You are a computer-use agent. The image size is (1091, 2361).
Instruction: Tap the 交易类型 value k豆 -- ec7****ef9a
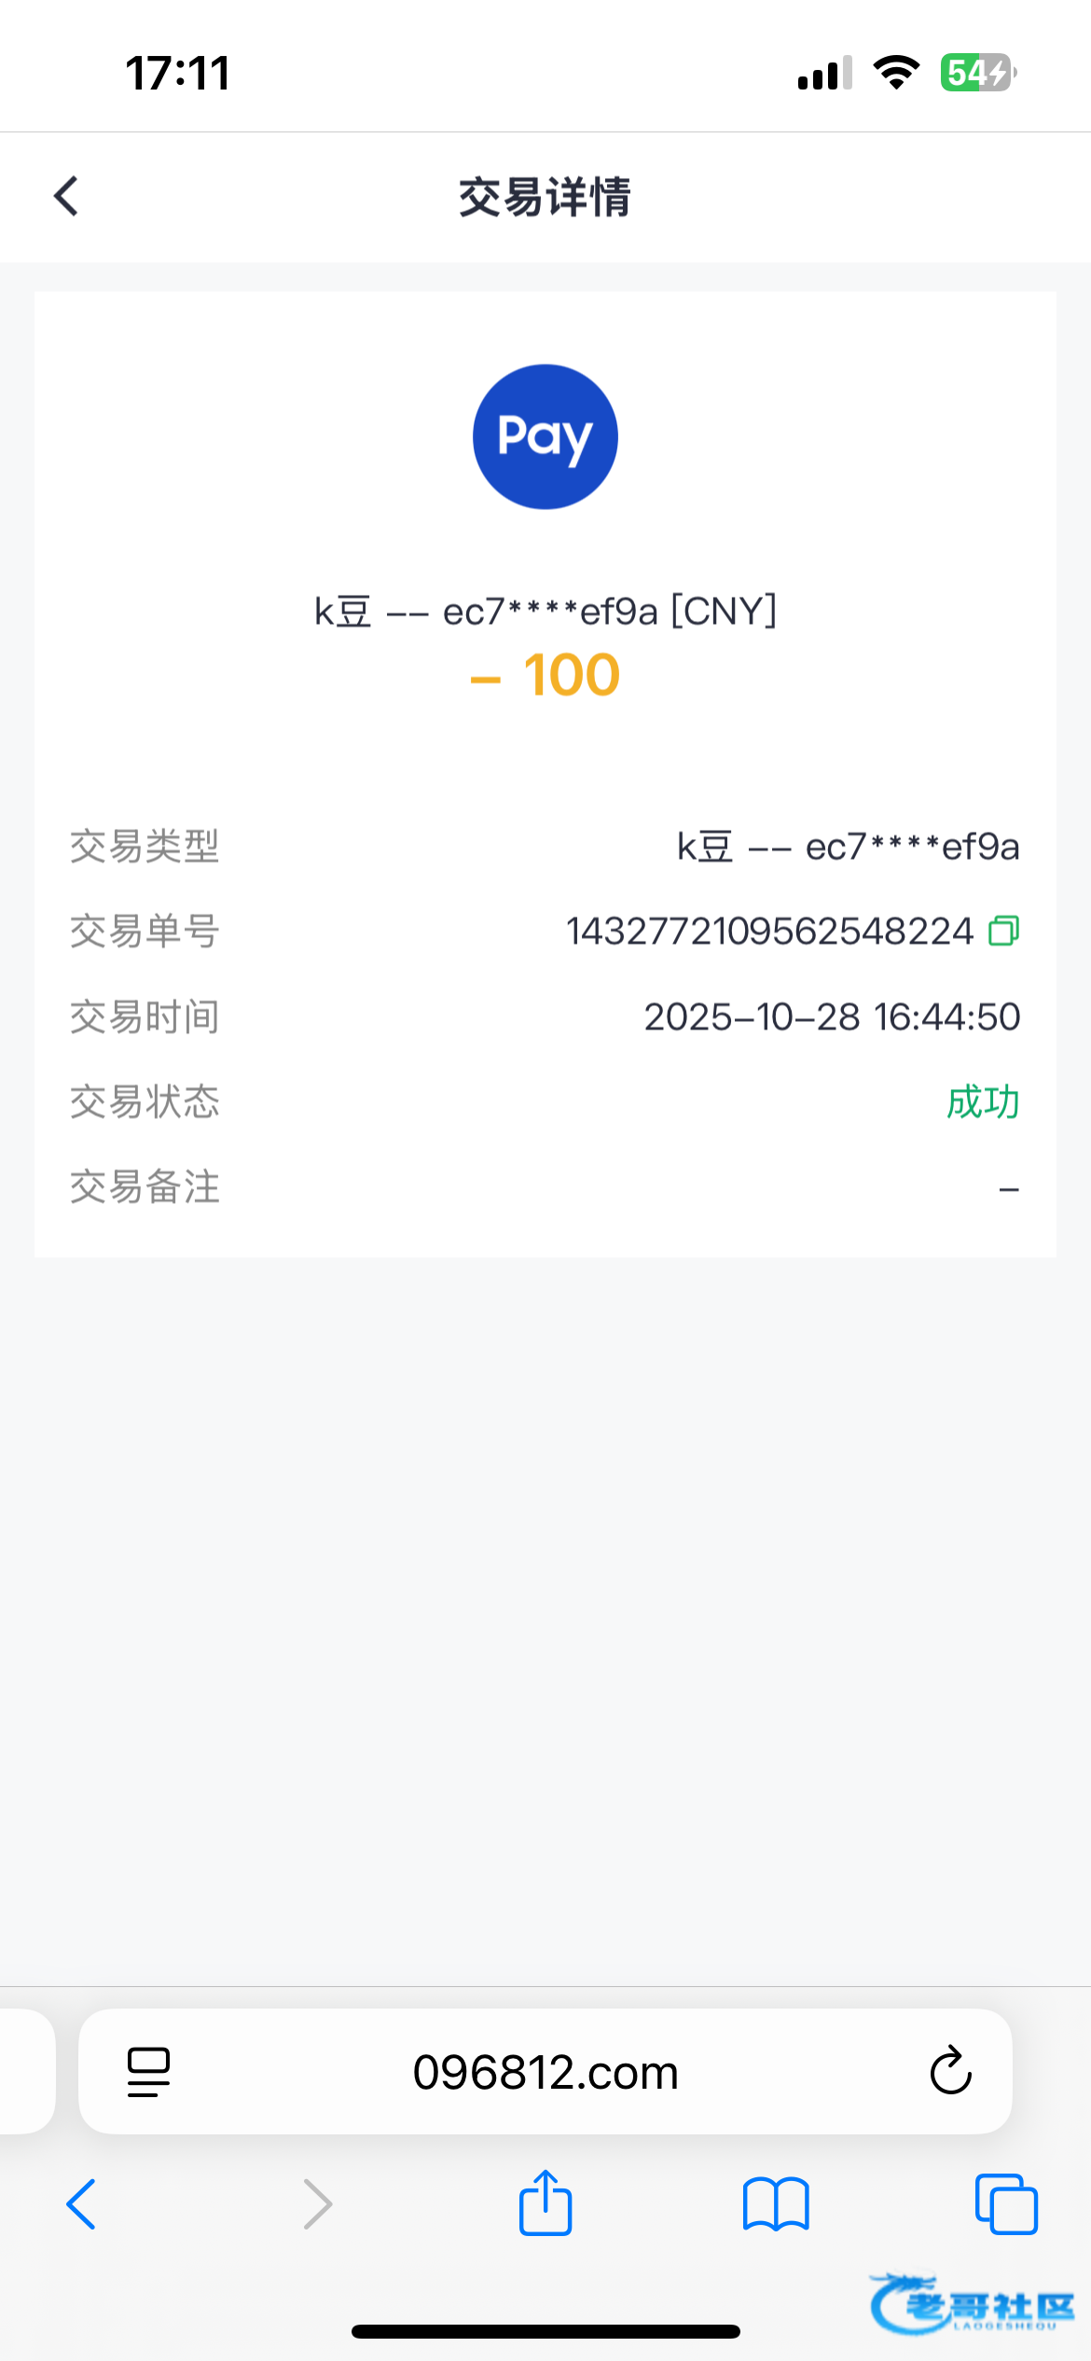848,847
